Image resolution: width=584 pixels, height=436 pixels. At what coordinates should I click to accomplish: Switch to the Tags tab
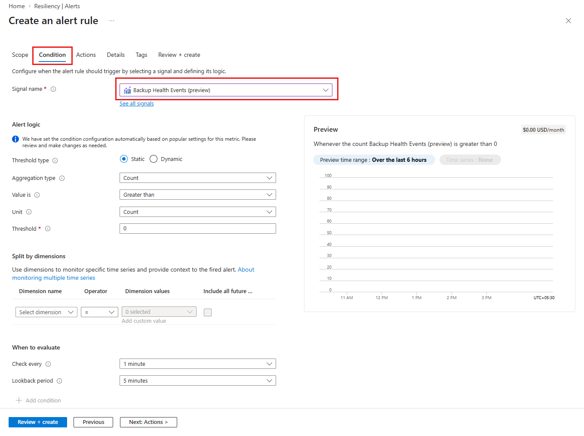point(141,55)
